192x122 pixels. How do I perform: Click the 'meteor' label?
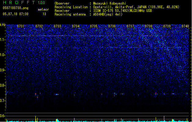click(x=43, y=9)
